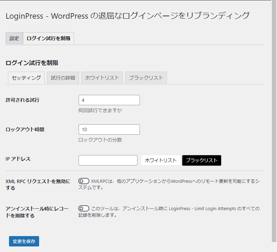Click the 変更を保存 button
277x252 pixels.
click(24, 241)
